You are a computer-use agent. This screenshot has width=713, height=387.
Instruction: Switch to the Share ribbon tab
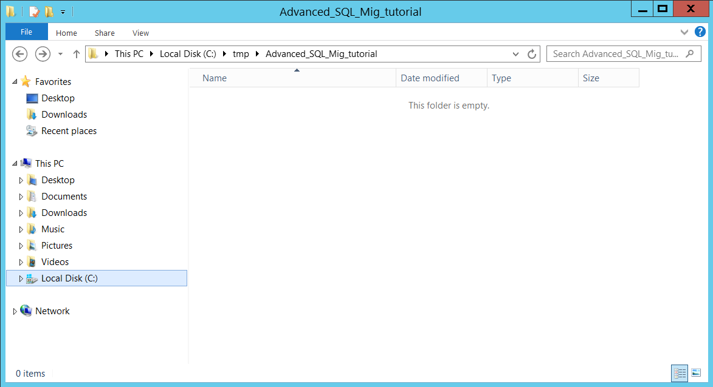point(105,33)
